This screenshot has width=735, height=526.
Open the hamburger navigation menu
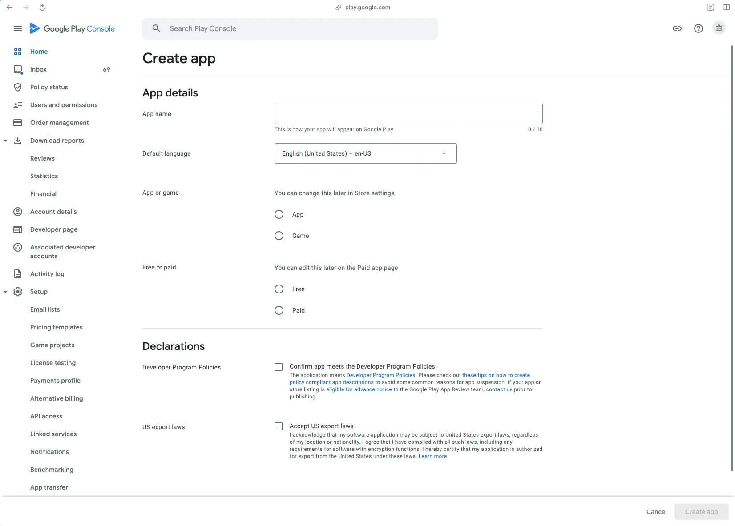click(x=18, y=28)
